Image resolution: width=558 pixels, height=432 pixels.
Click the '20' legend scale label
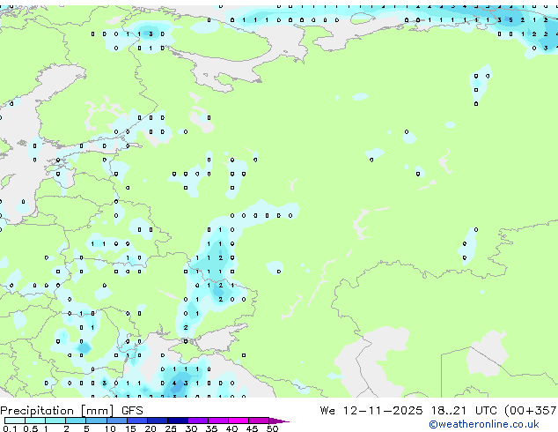click(x=151, y=428)
